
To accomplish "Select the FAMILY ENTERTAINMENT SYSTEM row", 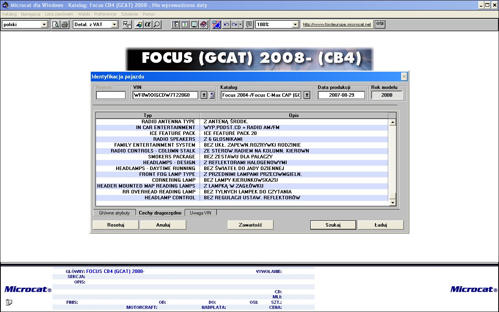I will coord(242,145).
